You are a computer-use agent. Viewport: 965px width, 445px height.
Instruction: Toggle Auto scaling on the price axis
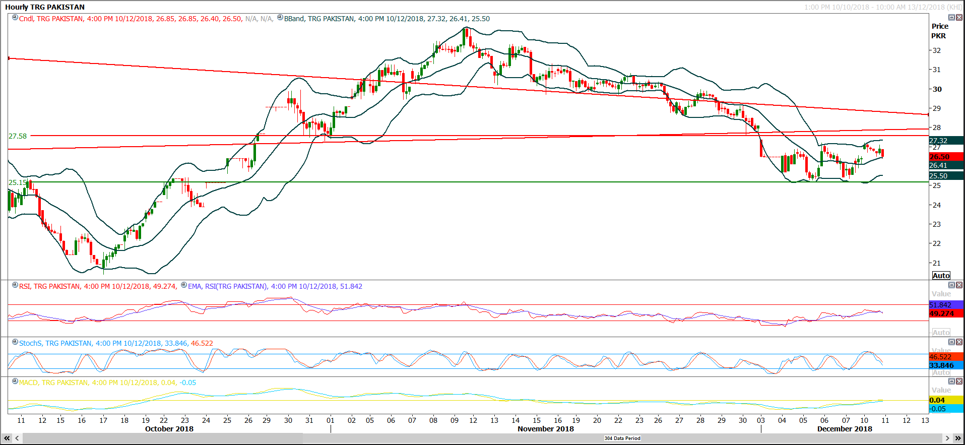pos(941,276)
